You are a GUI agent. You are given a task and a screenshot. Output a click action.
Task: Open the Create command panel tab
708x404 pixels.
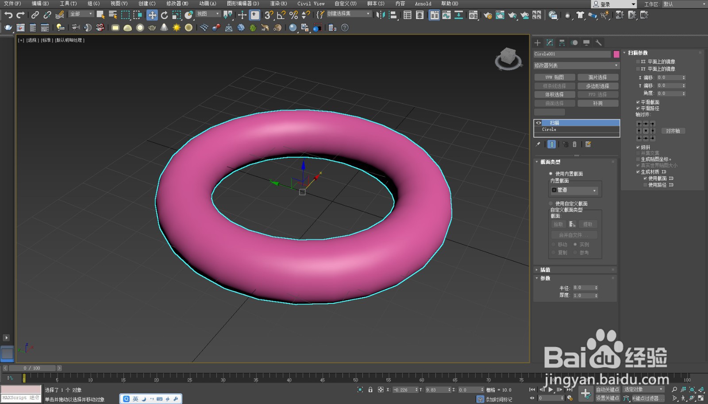click(538, 43)
